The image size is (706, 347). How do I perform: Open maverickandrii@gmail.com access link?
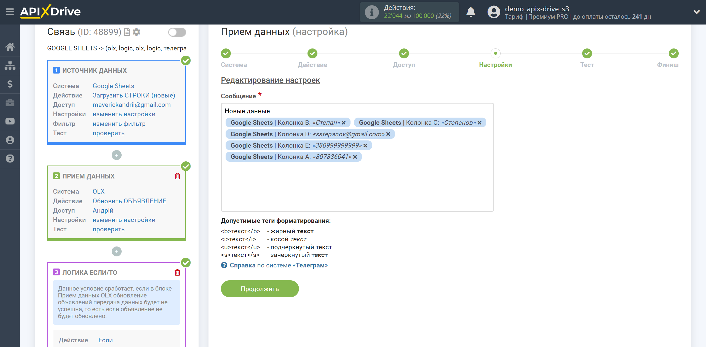[132, 105]
